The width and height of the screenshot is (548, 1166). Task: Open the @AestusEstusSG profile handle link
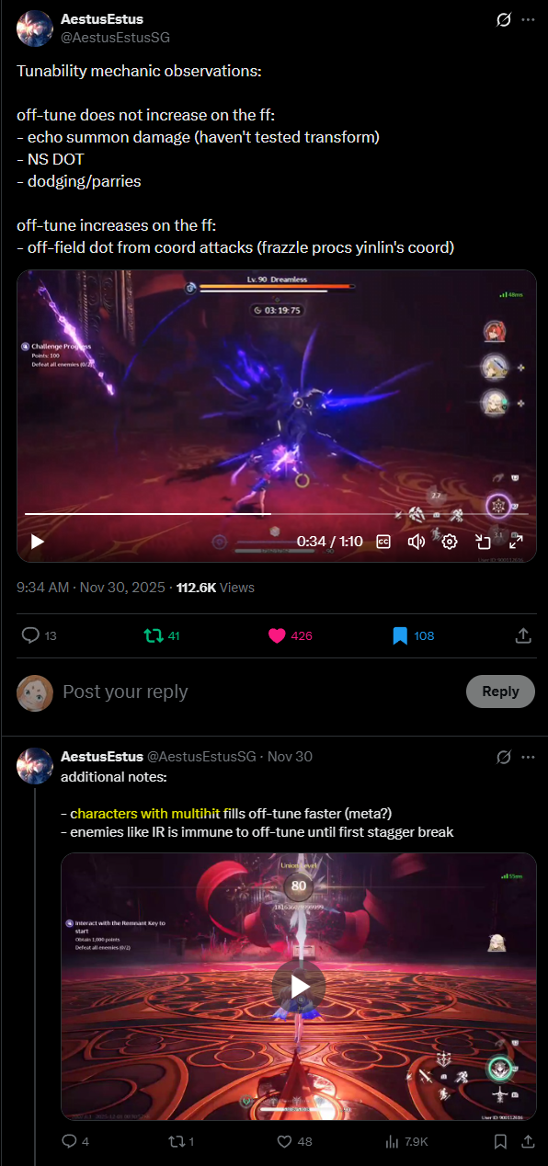click(x=115, y=38)
